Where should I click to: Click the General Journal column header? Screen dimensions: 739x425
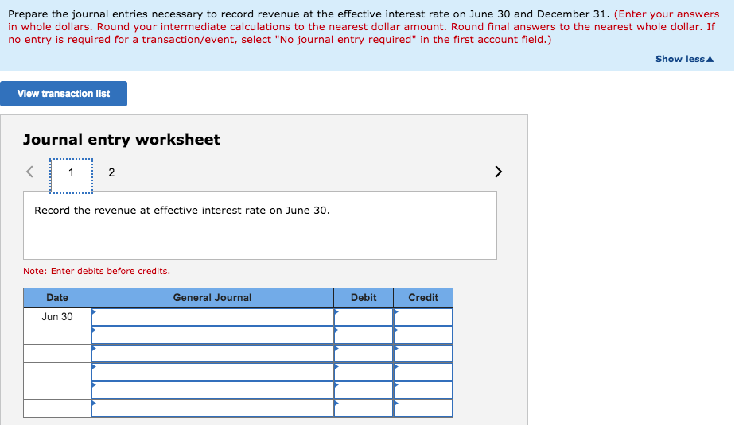coord(212,297)
